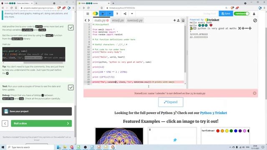Open the turtle featured example thumbnail
267x150 pixels.
[x=172, y=136]
